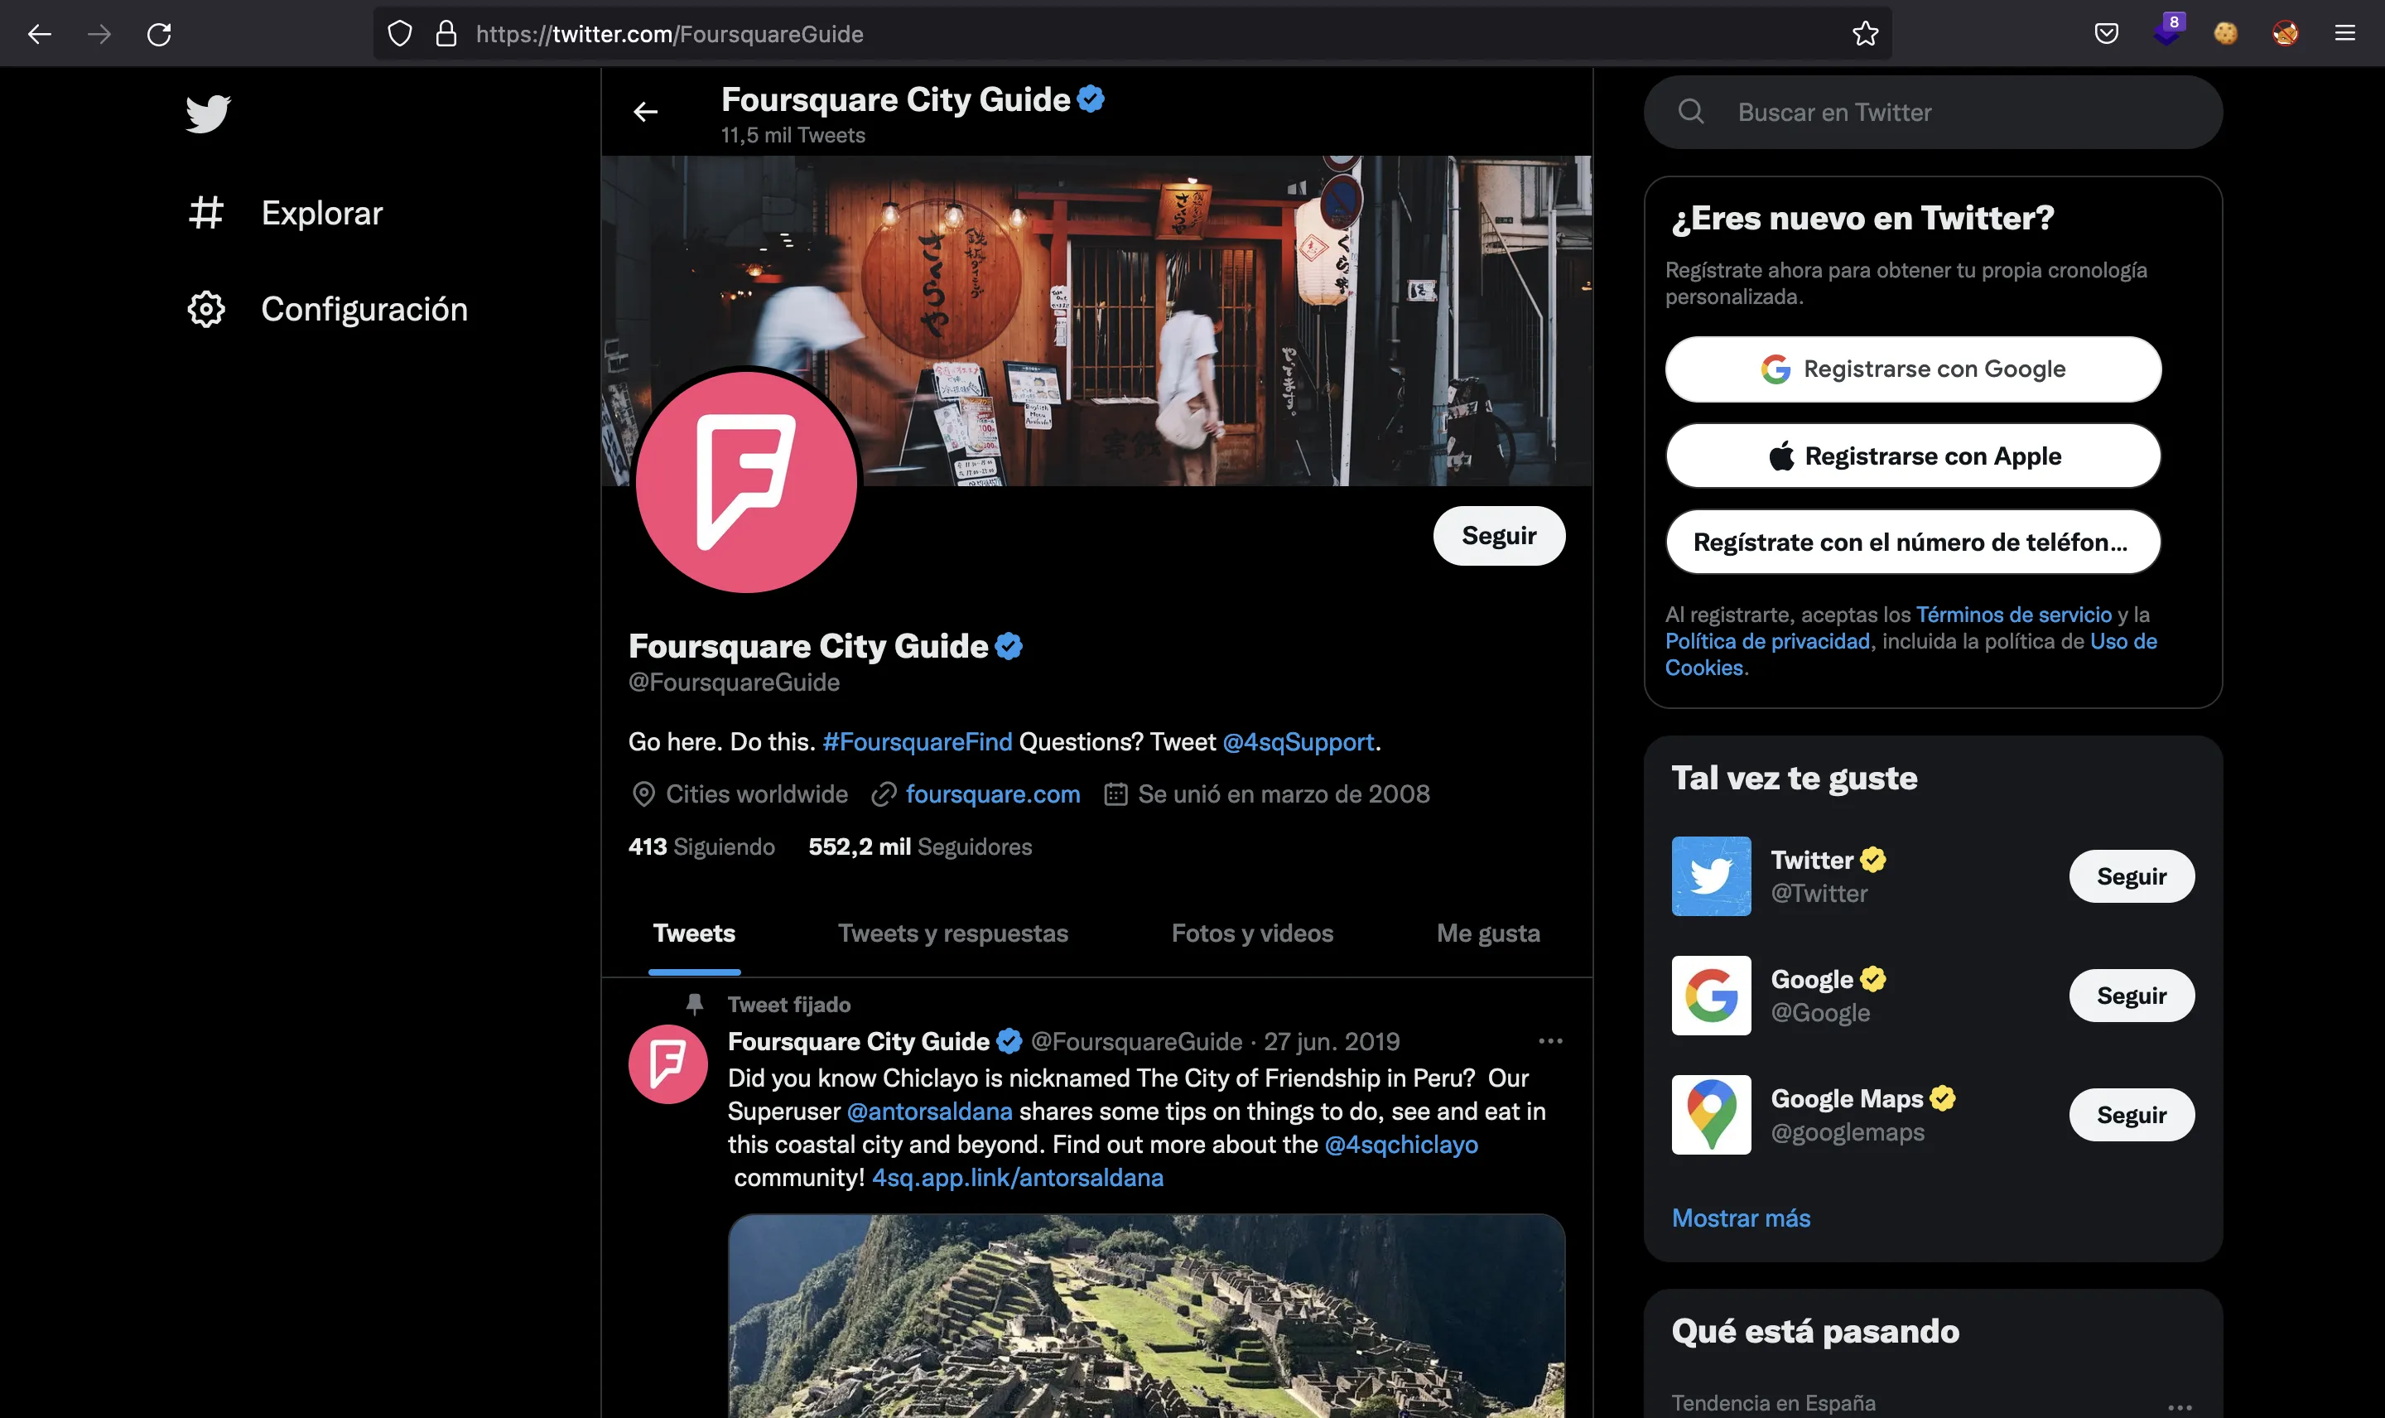
Task: Select the Tweets tab on profile
Action: tap(694, 932)
